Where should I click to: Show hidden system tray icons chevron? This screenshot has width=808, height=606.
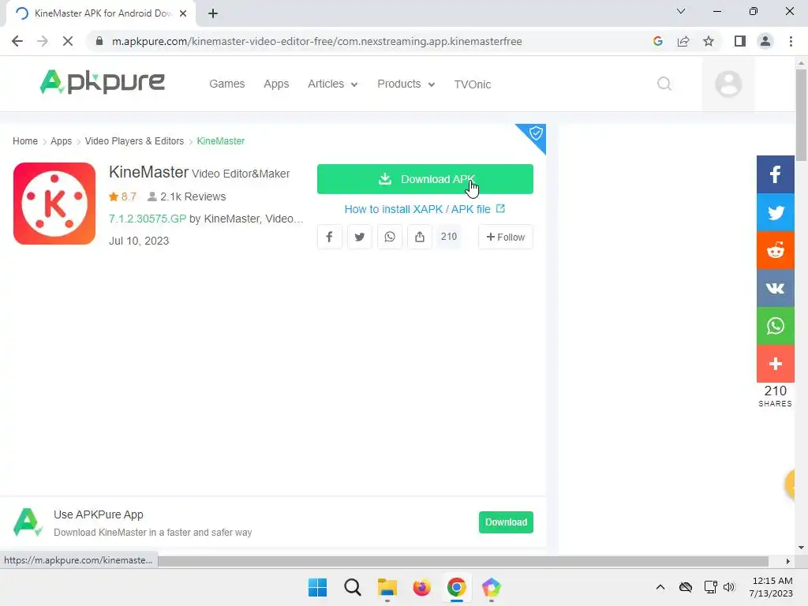click(x=660, y=587)
